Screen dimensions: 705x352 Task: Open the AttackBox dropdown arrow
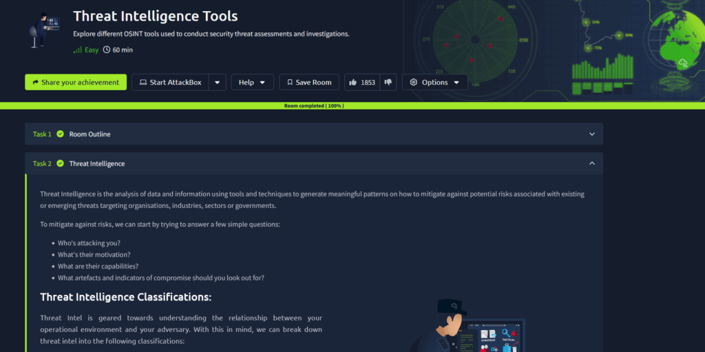tap(217, 83)
